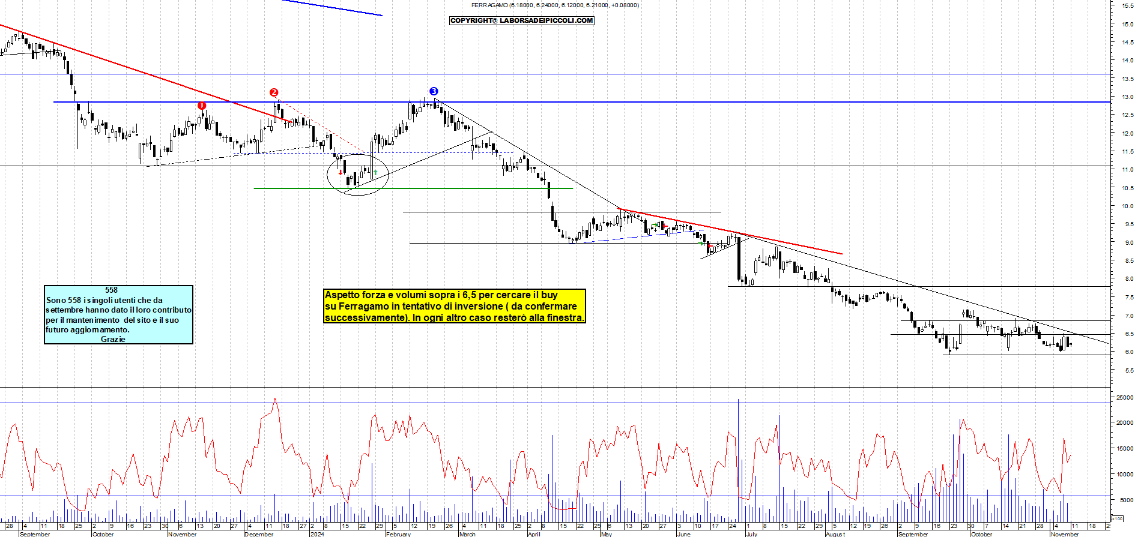1135x537 pixels.
Task: Click the August month label on time axis
Action: (835, 534)
